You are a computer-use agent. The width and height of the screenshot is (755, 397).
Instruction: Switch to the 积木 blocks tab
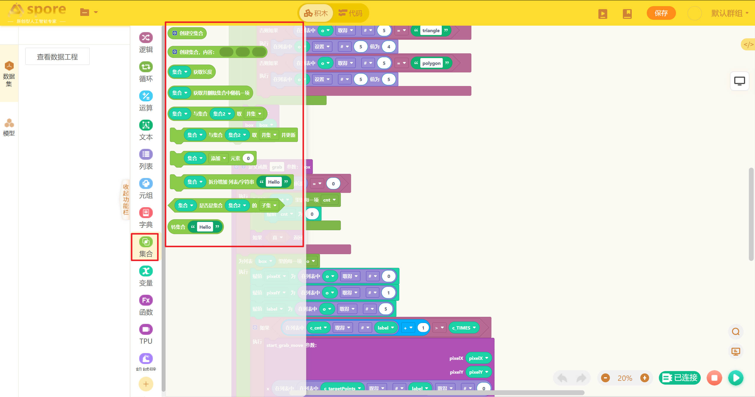[x=316, y=13]
